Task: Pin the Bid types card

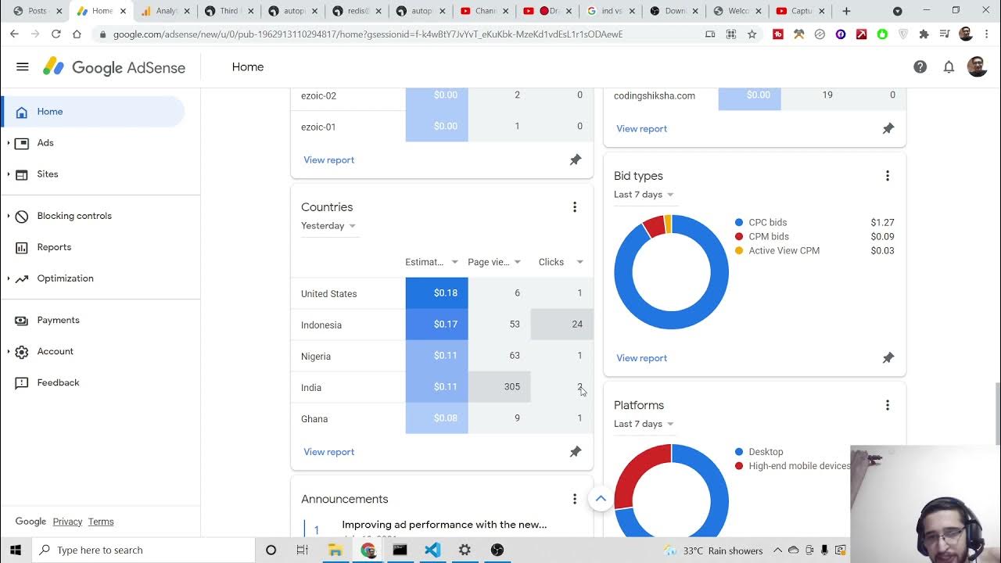Action: click(x=888, y=358)
